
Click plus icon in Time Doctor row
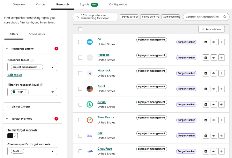click(x=221, y=120)
